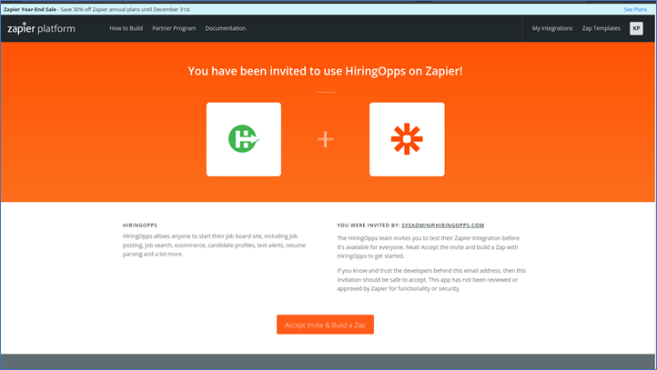The height and width of the screenshot is (370, 657).
Task: Click the orange Zapier asterisk logo
Action: (x=407, y=139)
